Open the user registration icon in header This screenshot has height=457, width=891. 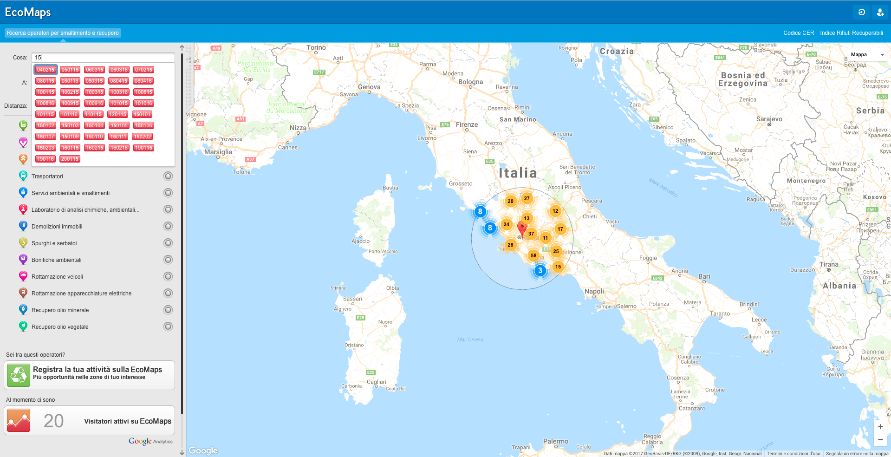tap(880, 12)
